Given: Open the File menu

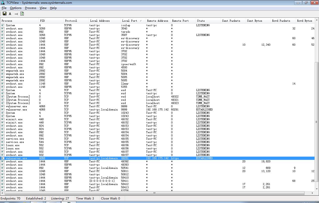Looking at the screenshot, I should click(4, 8).
